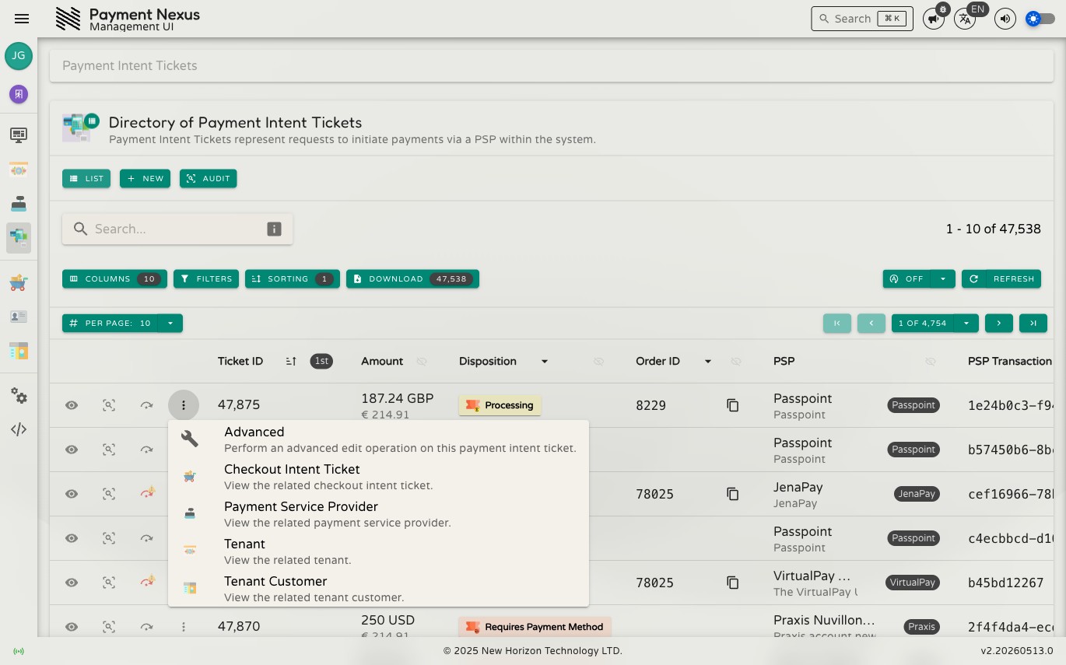Jump to the last page

(x=1033, y=323)
